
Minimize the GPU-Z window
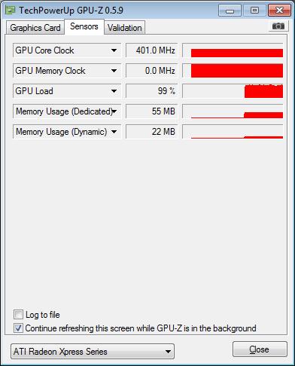[x=230, y=11]
